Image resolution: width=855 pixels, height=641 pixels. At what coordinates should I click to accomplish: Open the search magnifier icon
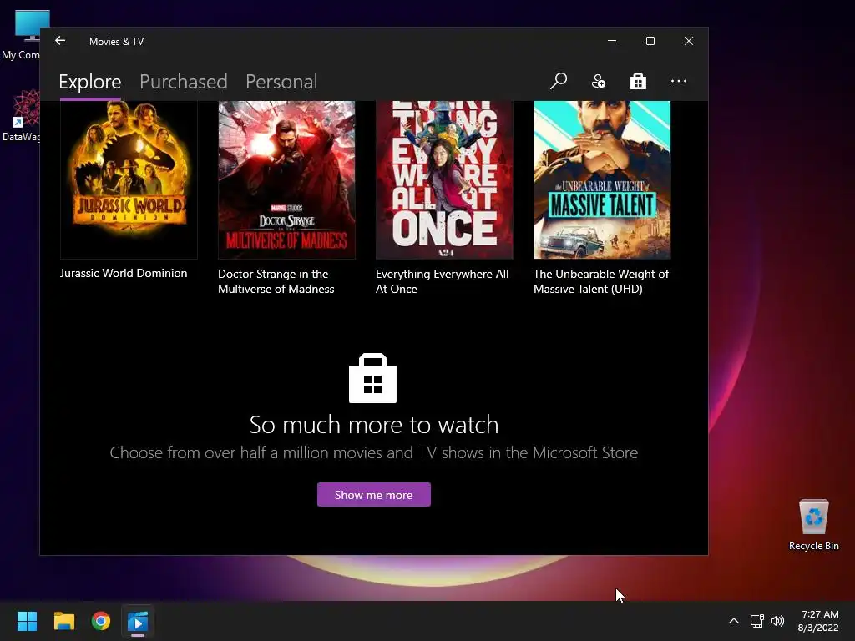coord(559,81)
